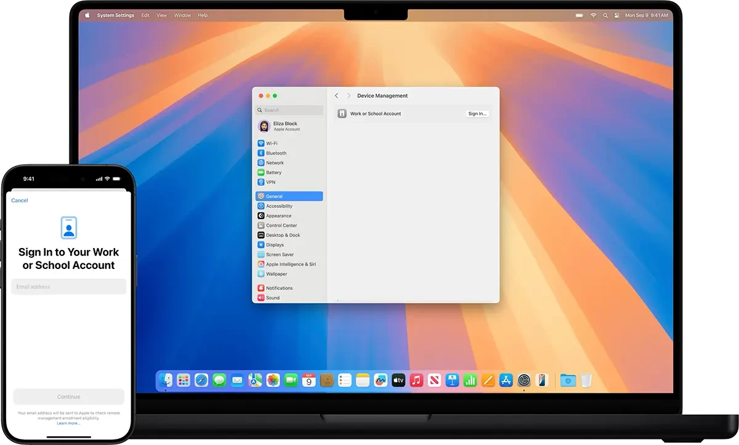Open the Apple TV app in the Dock
739x445 pixels.
(x=398, y=380)
